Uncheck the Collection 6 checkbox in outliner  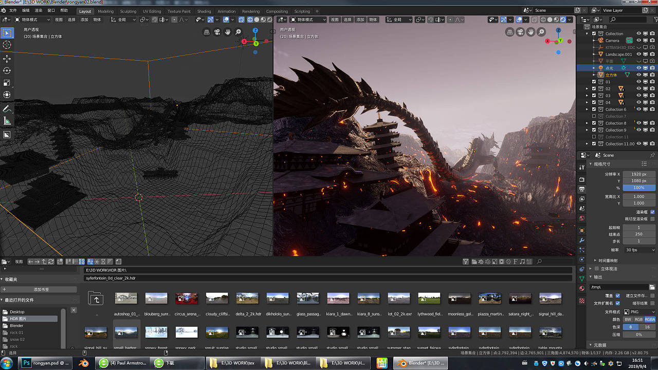pos(594,109)
